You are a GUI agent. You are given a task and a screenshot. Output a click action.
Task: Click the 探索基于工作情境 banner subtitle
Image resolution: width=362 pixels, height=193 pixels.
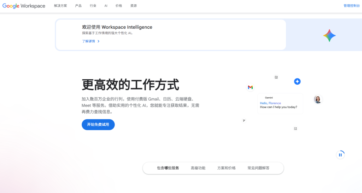pyautogui.click(x=107, y=33)
